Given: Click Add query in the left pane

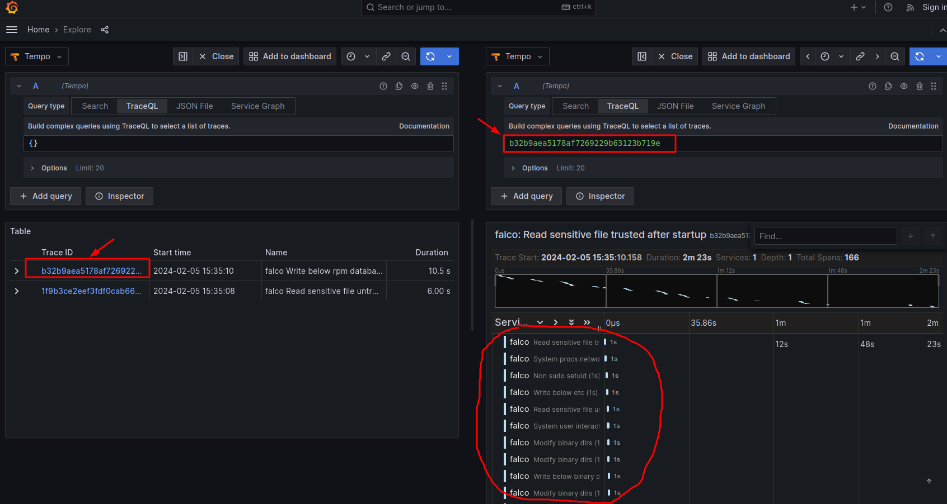Looking at the screenshot, I should click(46, 196).
